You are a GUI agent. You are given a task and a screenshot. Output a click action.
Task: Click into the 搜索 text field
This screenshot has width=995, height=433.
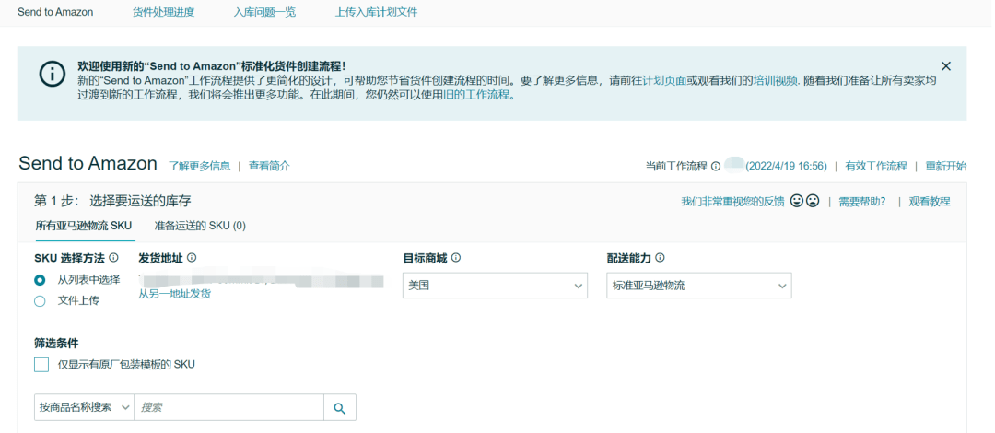[x=228, y=407]
